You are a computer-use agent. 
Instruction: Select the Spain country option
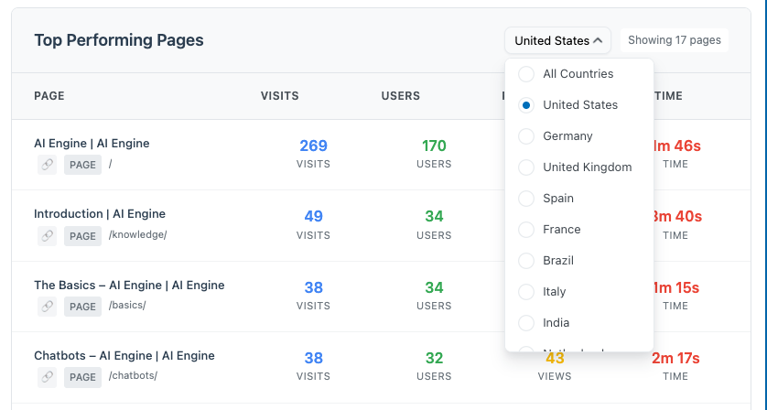[526, 199]
